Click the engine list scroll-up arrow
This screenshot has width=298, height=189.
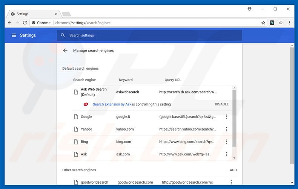(x=234, y=88)
